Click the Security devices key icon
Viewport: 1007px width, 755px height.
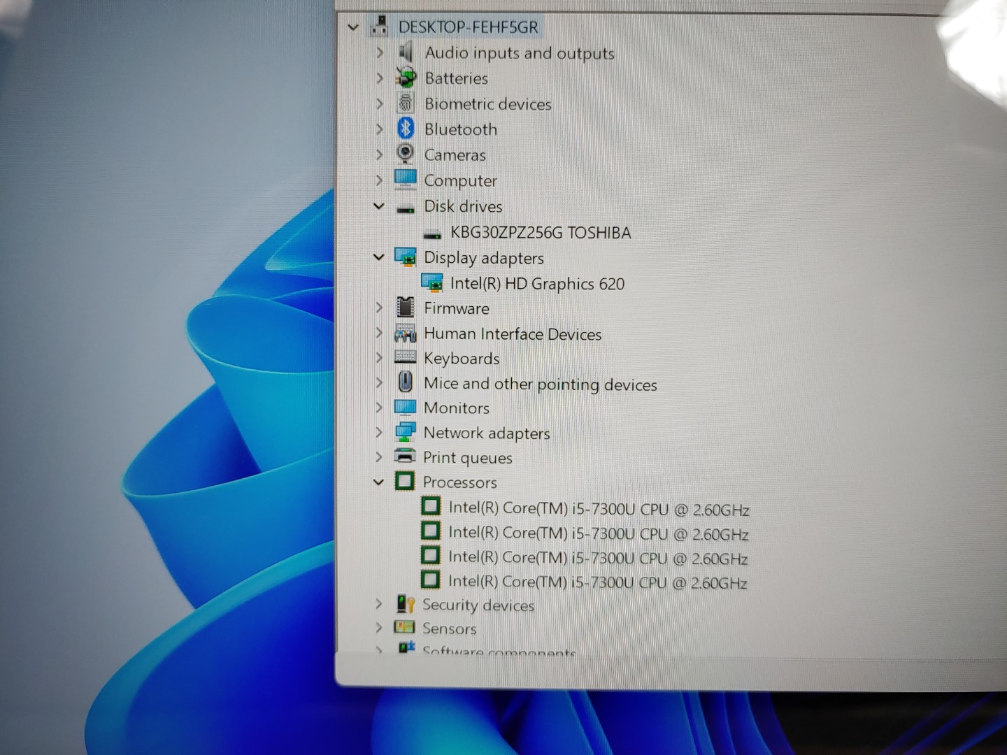click(405, 603)
